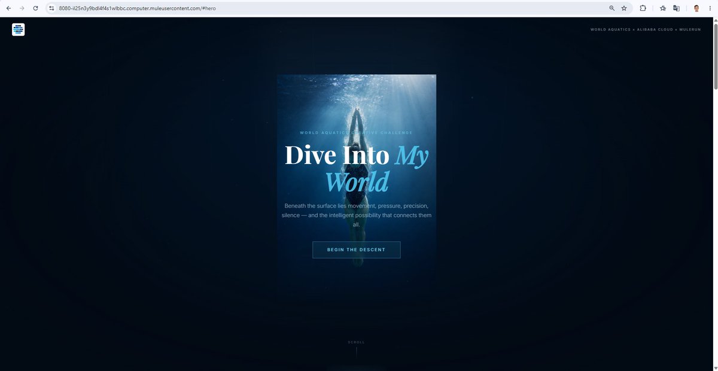This screenshot has width=718, height=371.
Task: Click the site logo in top-left
Action: pos(18,29)
